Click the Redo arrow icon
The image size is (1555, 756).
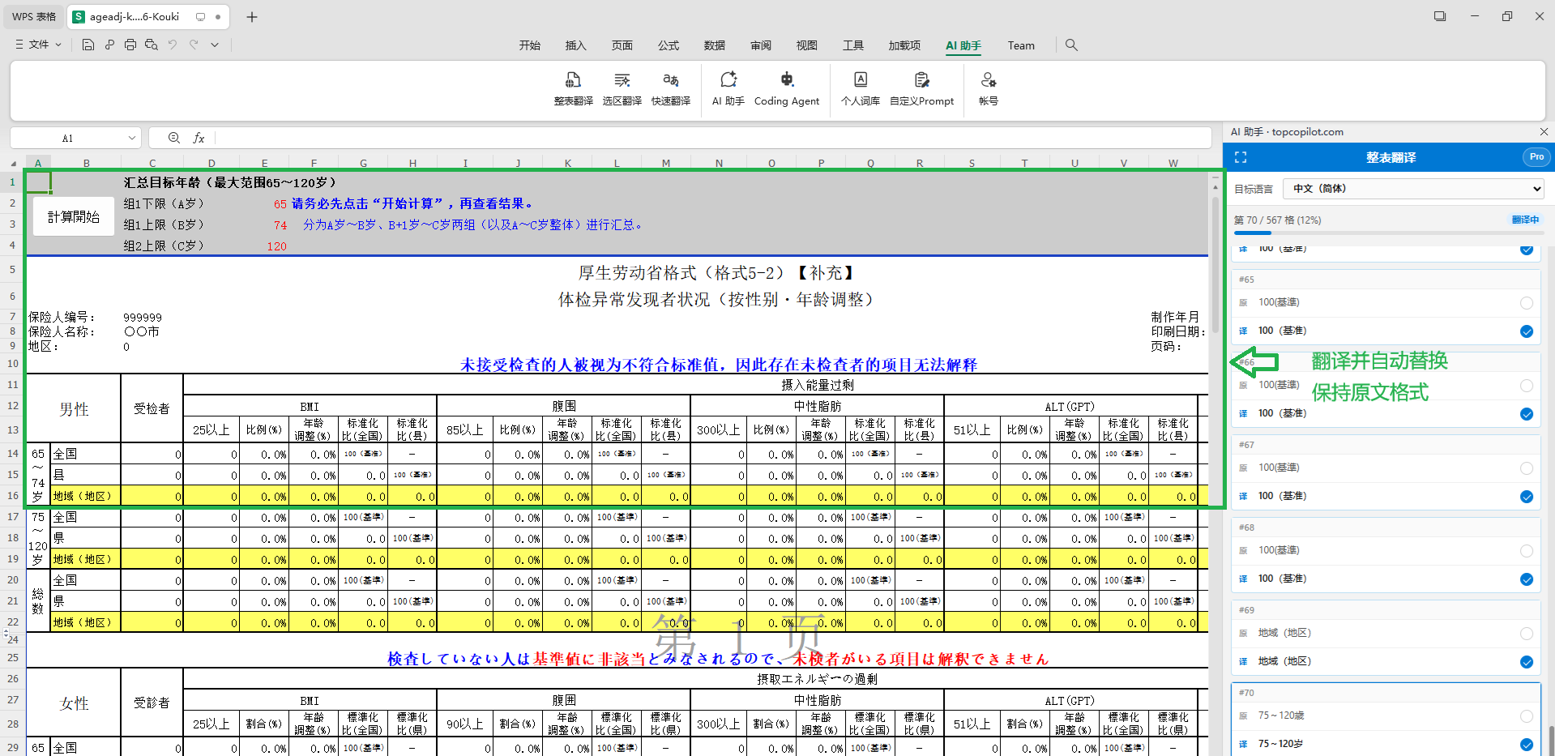click(194, 45)
